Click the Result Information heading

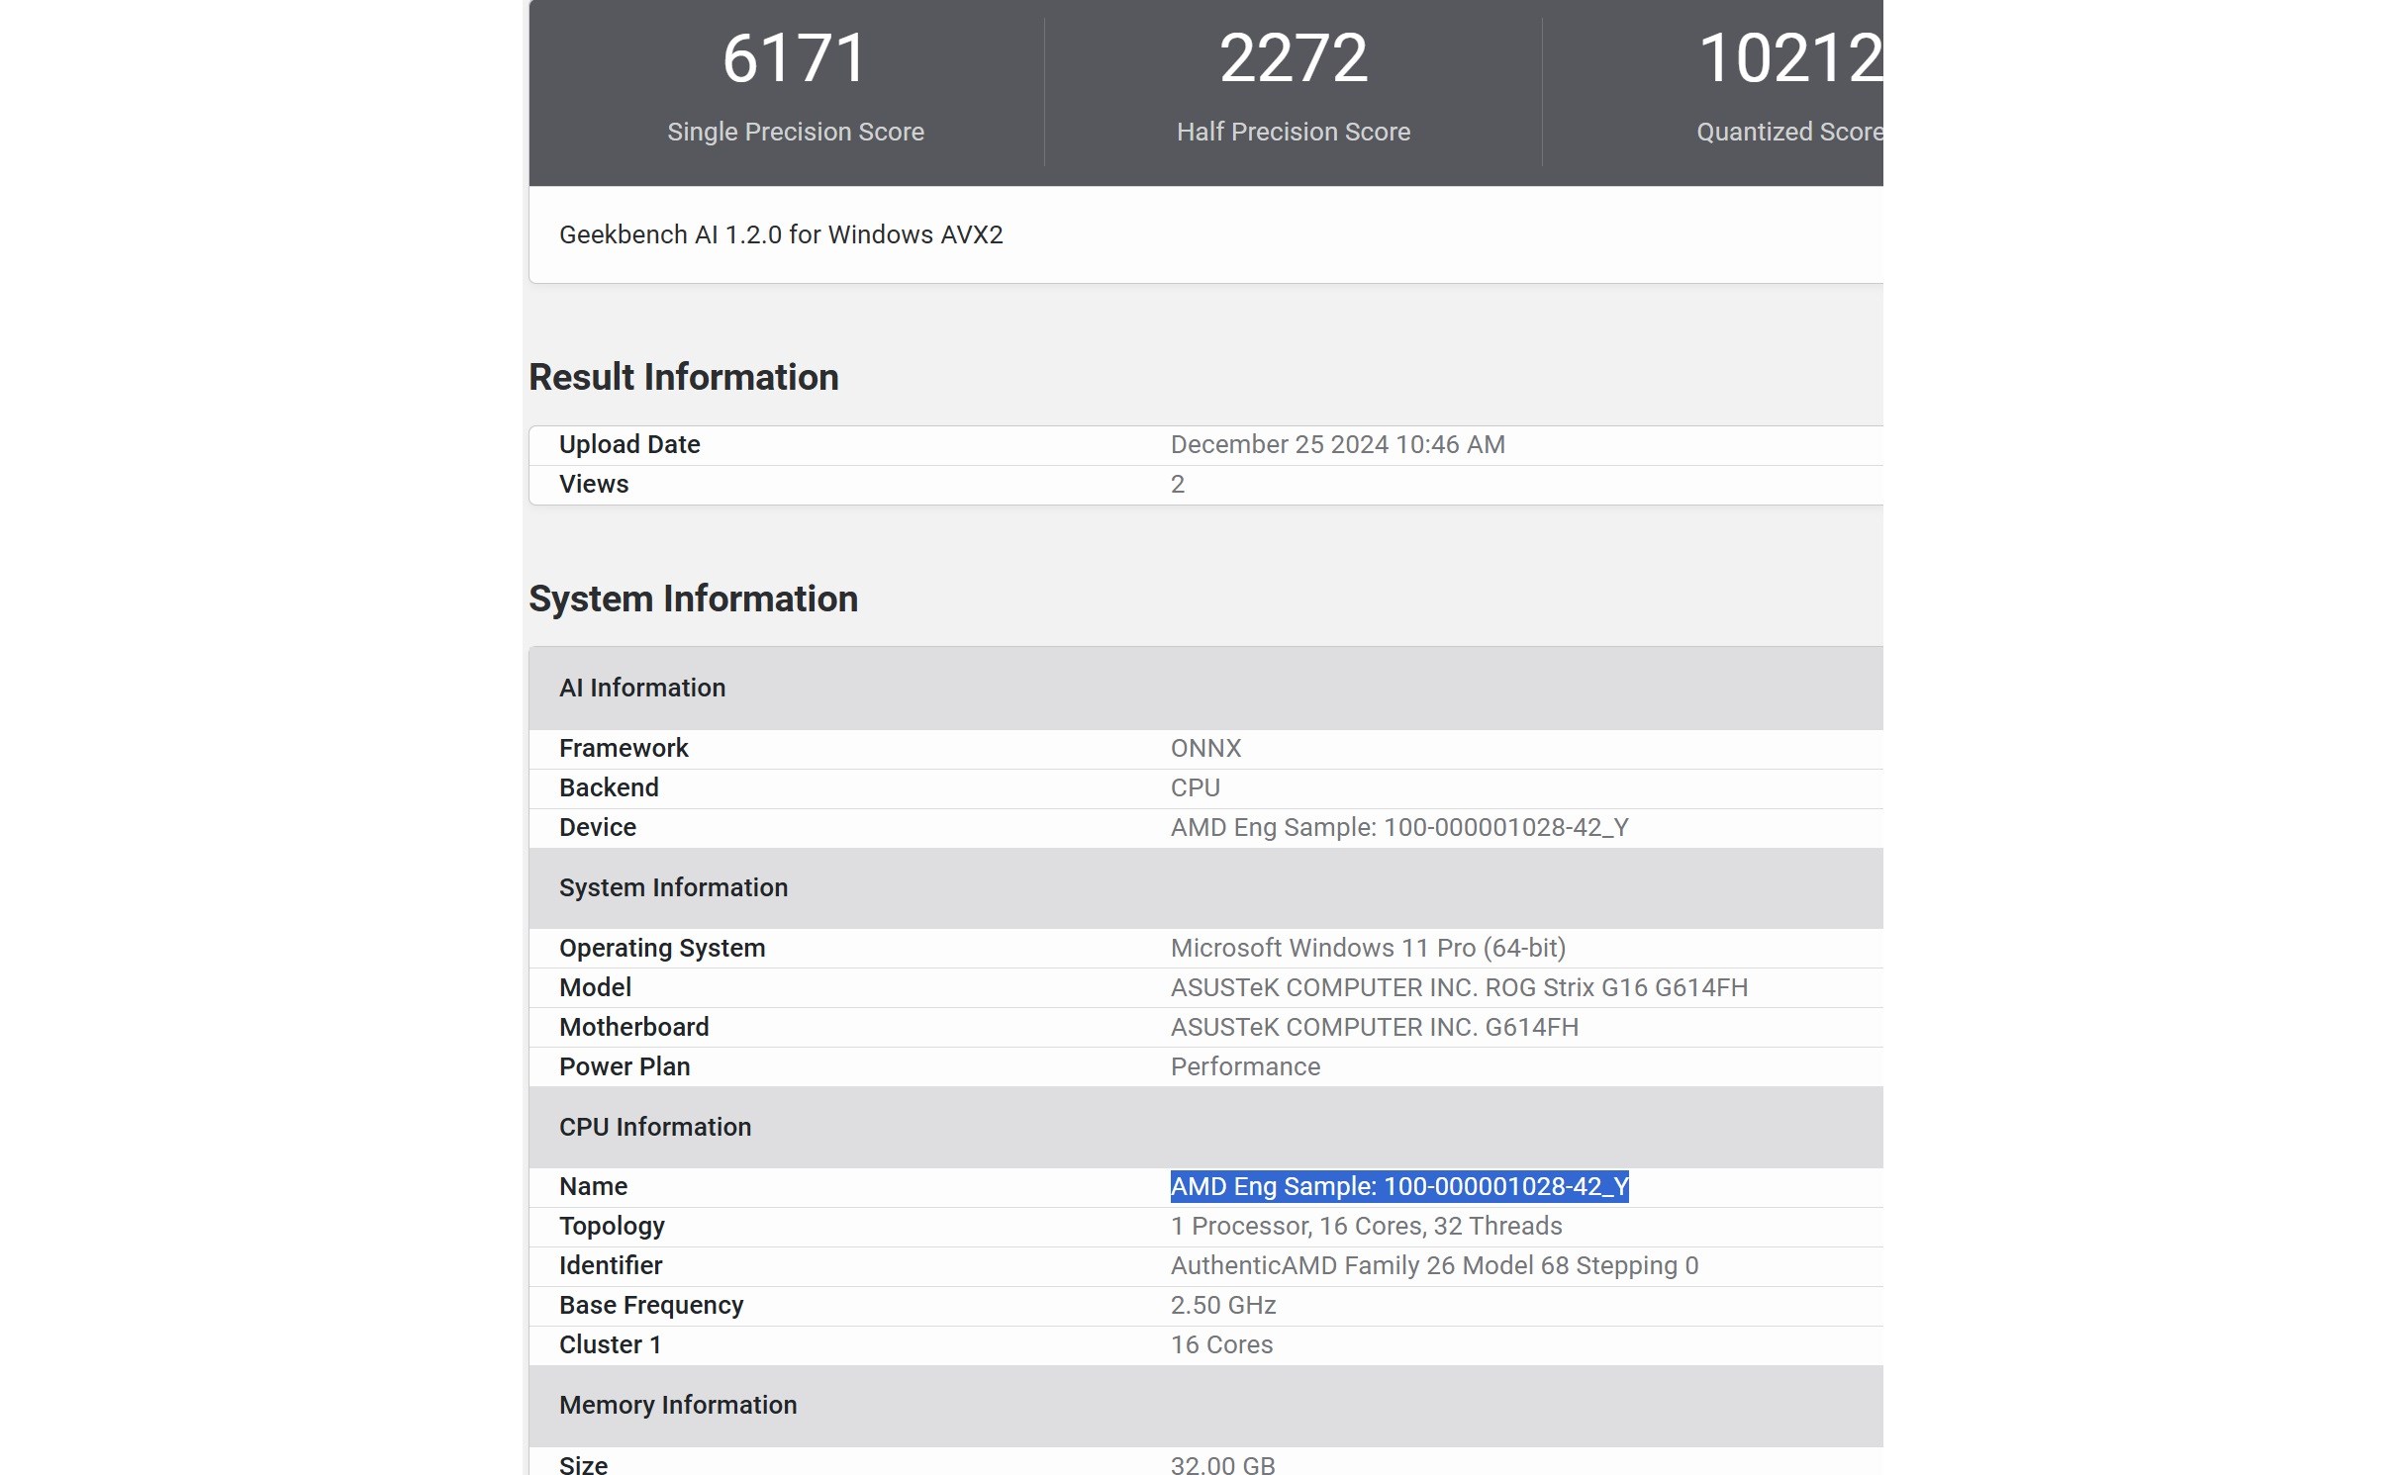[683, 377]
